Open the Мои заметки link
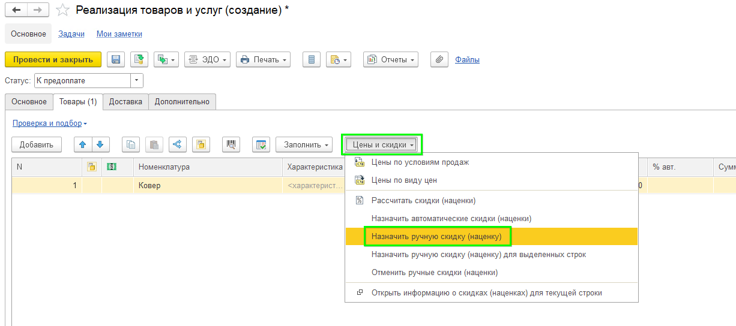The image size is (736, 326). (119, 34)
